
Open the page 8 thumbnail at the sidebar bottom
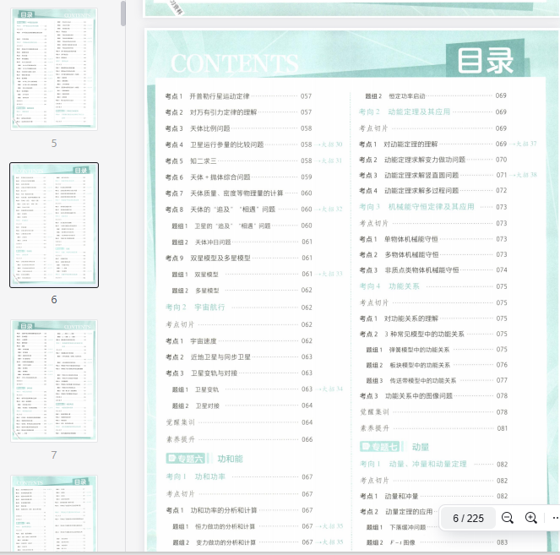click(54, 514)
